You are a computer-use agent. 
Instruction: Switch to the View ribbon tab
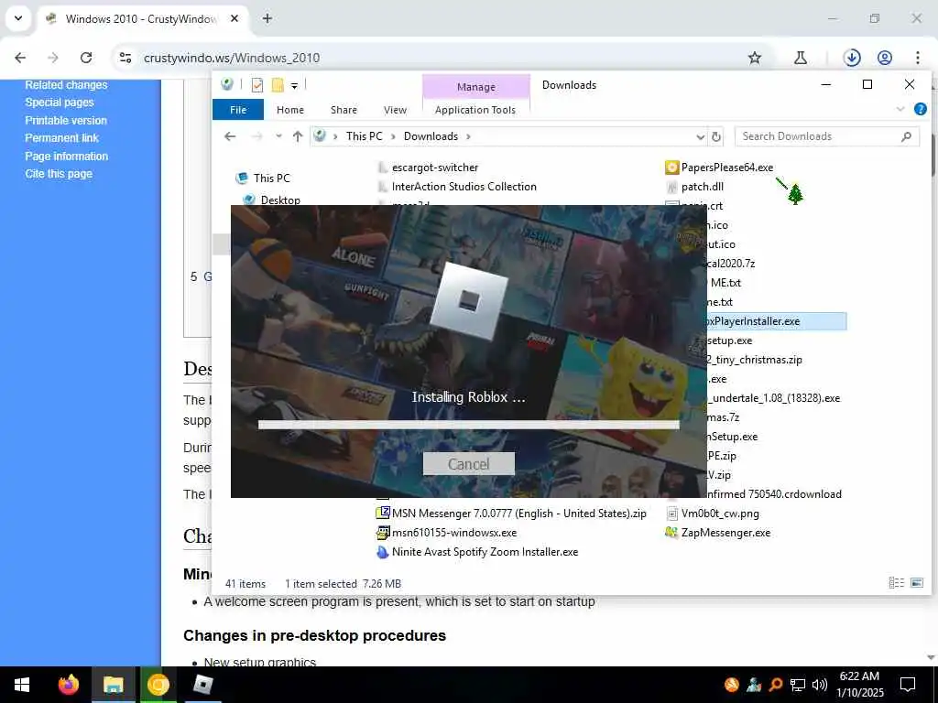(x=395, y=110)
